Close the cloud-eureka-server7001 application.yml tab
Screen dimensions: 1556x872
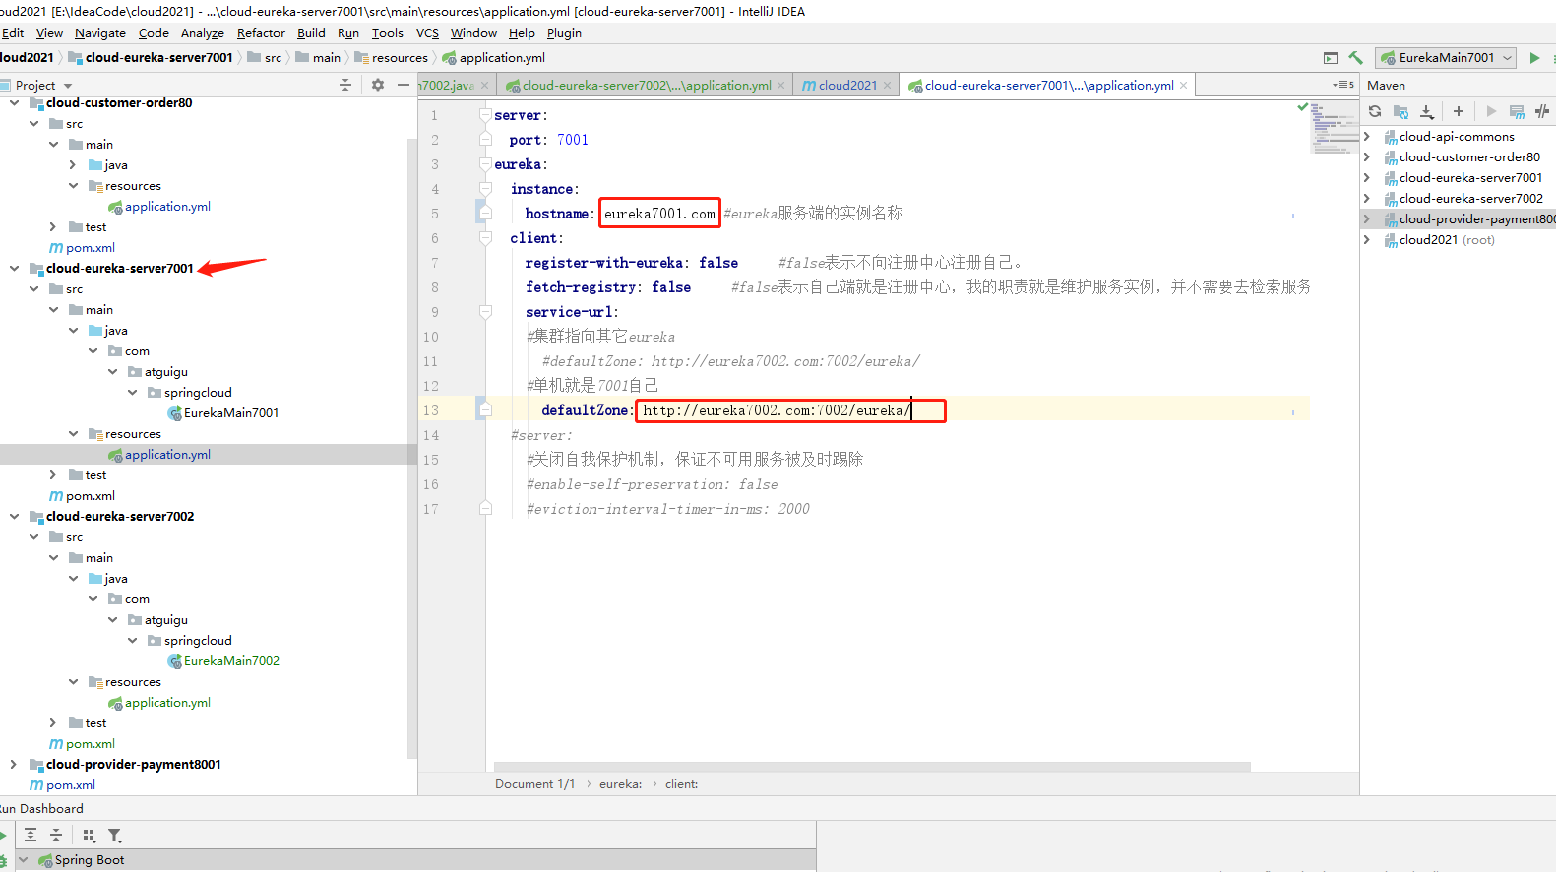click(x=1183, y=86)
